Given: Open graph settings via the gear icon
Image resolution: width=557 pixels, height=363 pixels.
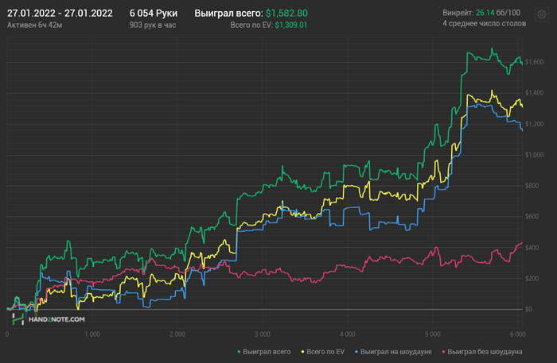Looking at the screenshot, I should coord(542,14).
